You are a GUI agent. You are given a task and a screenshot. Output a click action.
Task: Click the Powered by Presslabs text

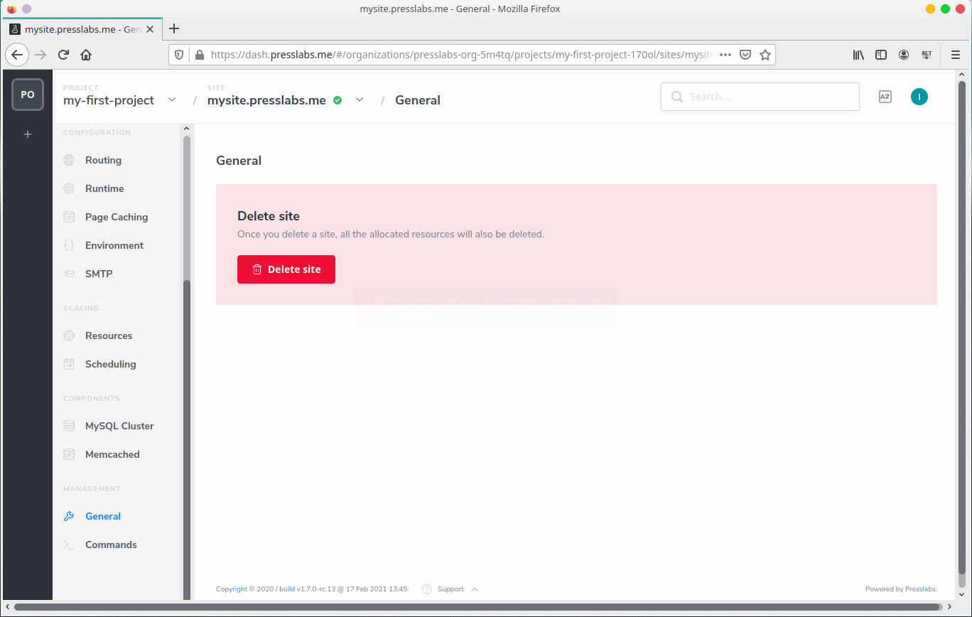901,589
